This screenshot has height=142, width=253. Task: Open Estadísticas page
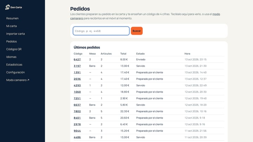pyautogui.click(x=14, y=65)
